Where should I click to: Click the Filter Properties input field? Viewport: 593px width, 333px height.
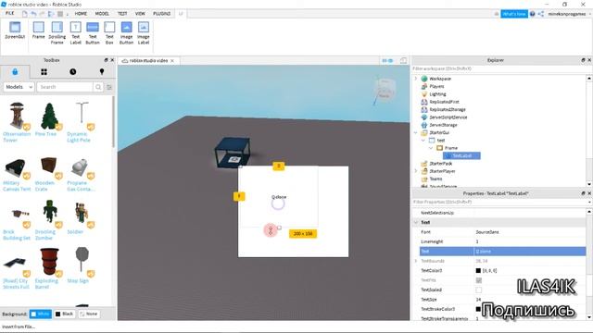[498, 202]
